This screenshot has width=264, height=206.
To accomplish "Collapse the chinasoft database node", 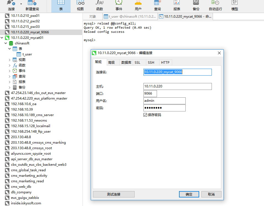I will point(6,43).
